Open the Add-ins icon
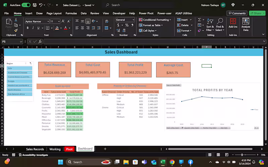The height and width of the screenshot is (167, 268). 233,23
